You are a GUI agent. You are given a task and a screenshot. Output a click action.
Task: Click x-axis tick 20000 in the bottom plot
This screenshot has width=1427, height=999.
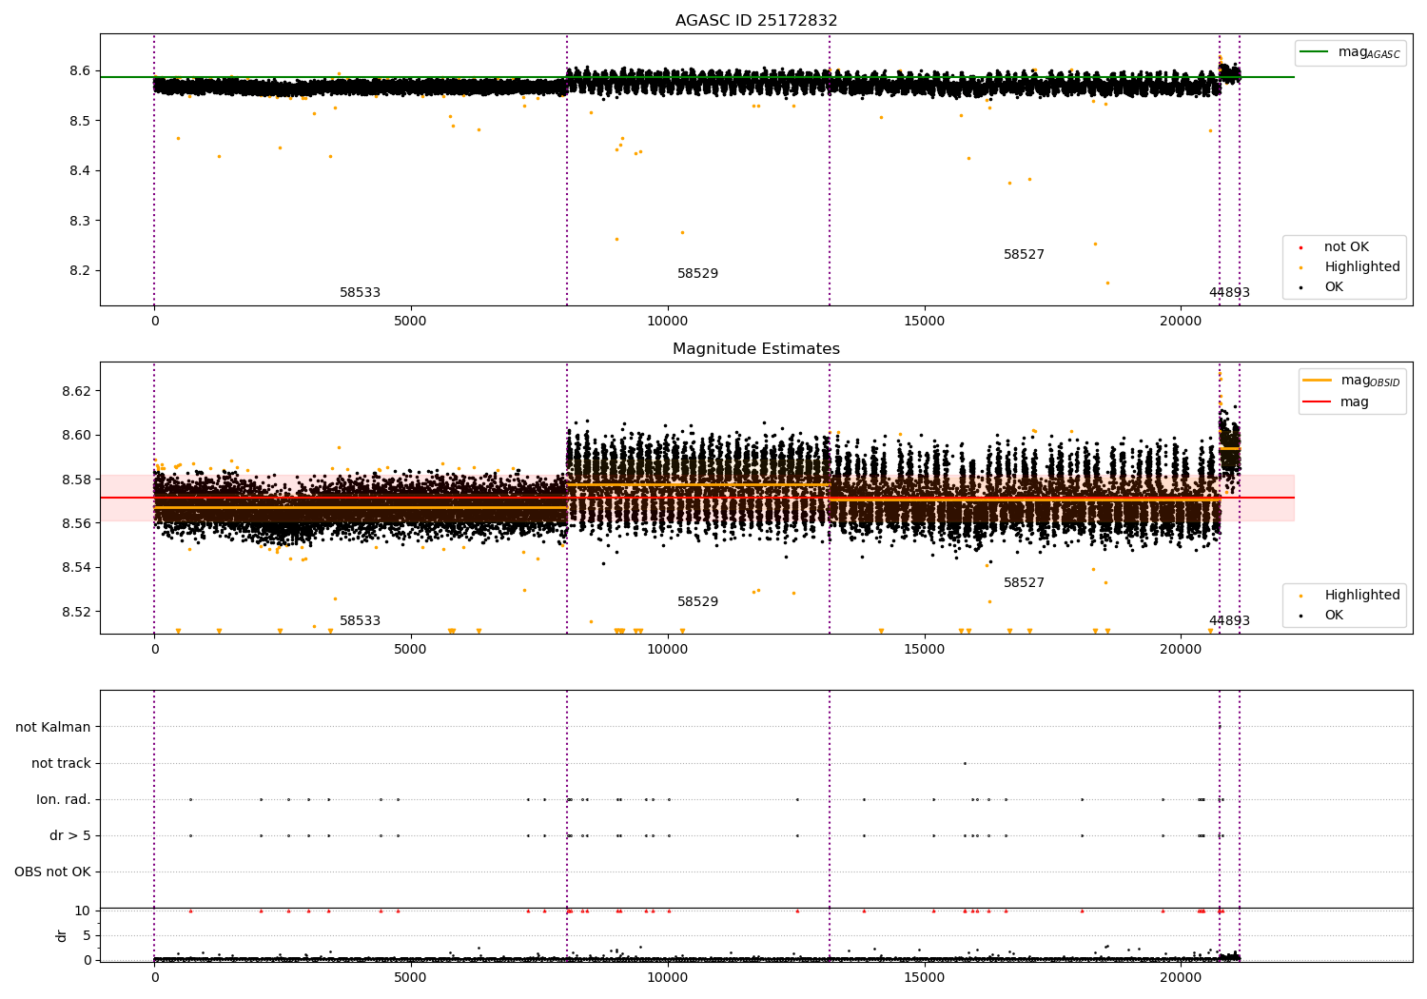(1181, 979)
